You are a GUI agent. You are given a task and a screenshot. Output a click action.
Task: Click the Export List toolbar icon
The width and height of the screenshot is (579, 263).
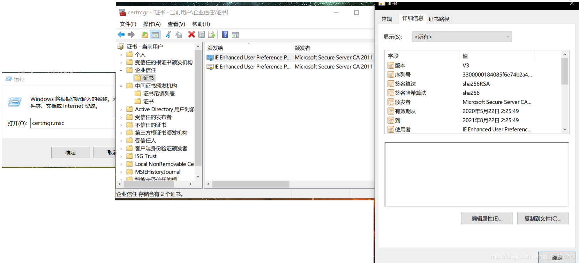tap(212, 34)
